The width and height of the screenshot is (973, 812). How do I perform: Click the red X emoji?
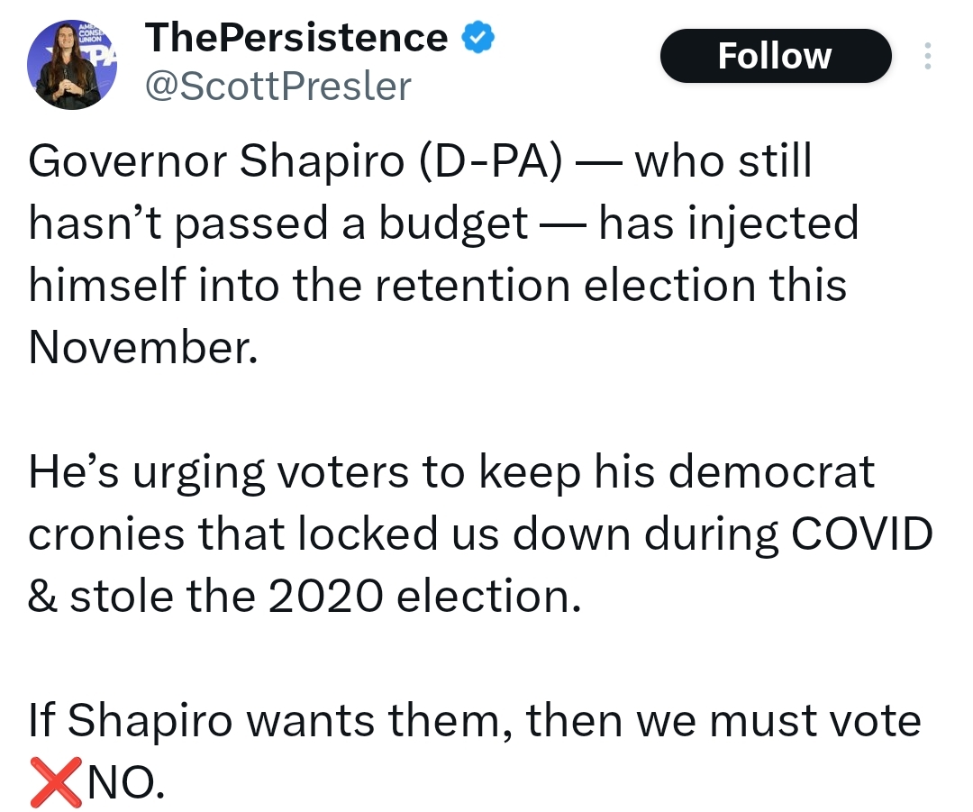pyautogui.click(x=54, y=782)
